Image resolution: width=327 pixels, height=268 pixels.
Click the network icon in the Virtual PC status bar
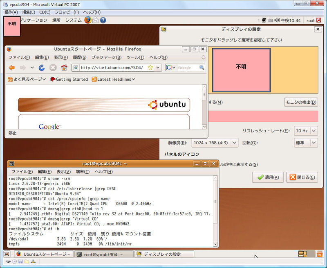[33, 261]
